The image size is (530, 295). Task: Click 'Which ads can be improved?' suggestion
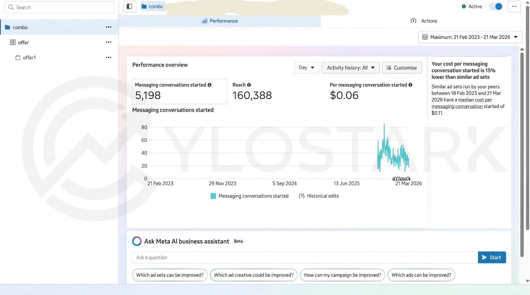(x=421, y=275)
